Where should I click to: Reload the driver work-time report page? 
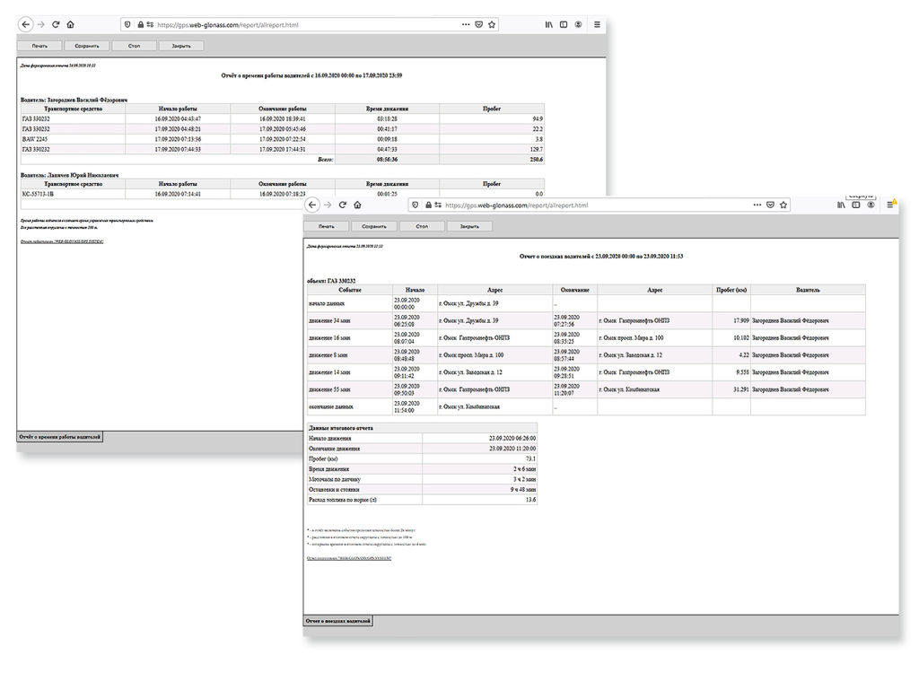[56, 24]
